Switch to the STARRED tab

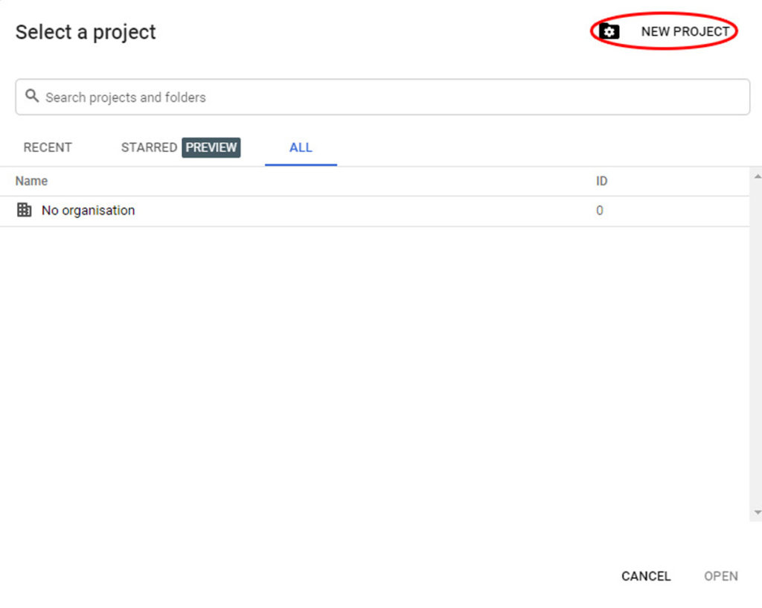coord(148,147)
